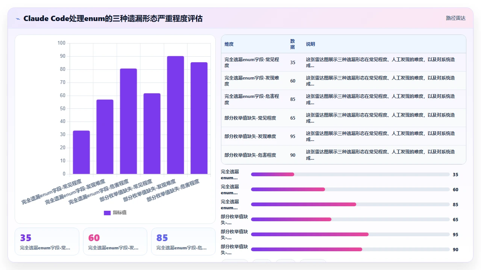The height and width of the screenshot is (270, 481).
Task: Click the progress bar valued 65
Action: coord(350,219)
